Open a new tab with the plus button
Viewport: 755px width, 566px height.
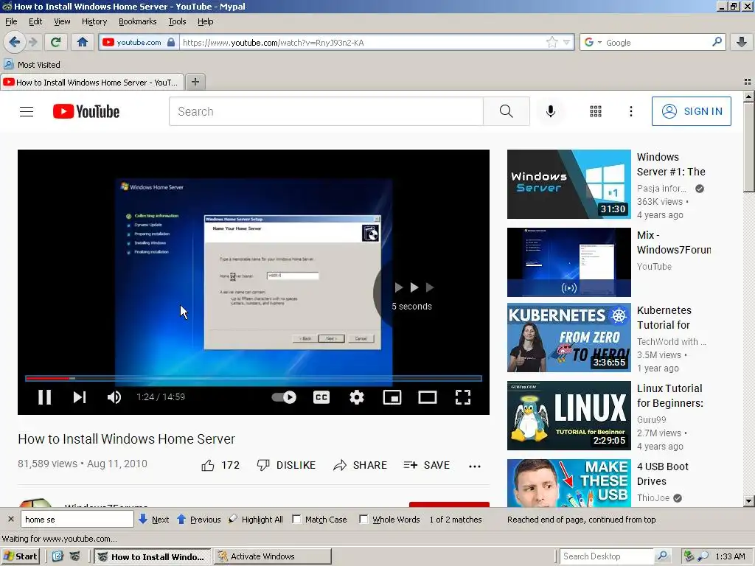[x=195, y=82]
